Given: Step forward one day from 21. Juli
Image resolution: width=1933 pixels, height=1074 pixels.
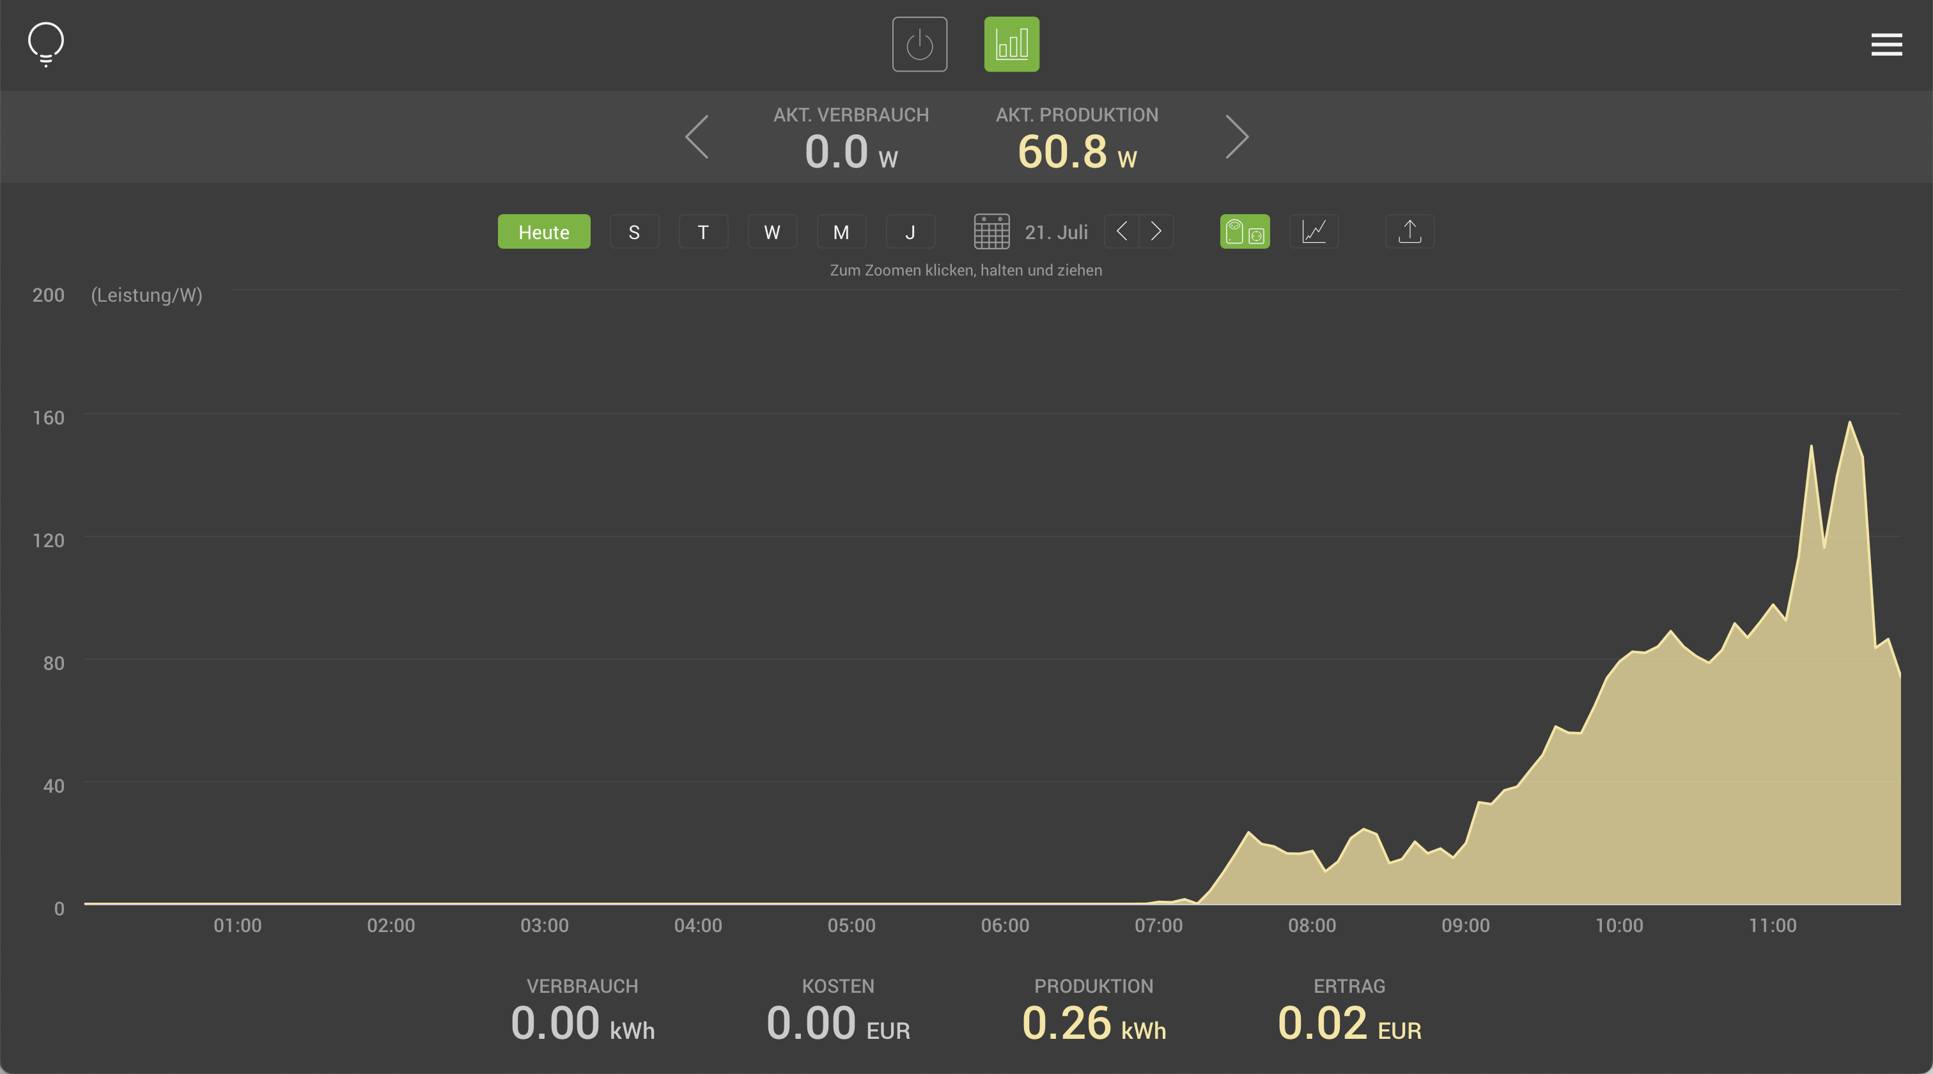Looking at the screenshot, I should point(1156,231).
